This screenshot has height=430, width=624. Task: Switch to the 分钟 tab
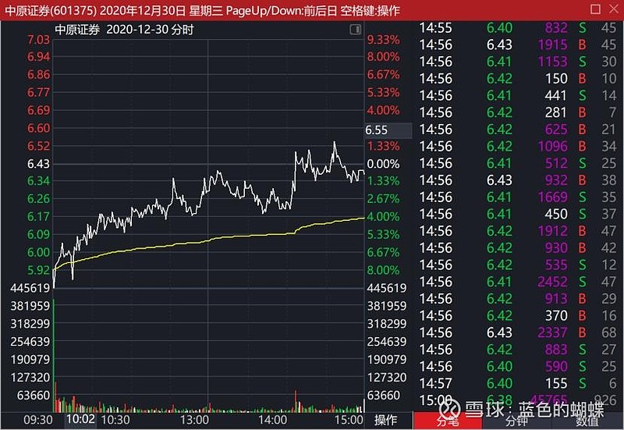pyautogui.click(x=516, y=421)
